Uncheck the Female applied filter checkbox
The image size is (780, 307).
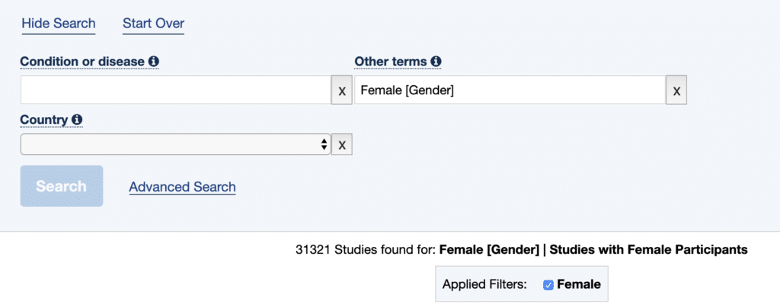tap(548, 285)
